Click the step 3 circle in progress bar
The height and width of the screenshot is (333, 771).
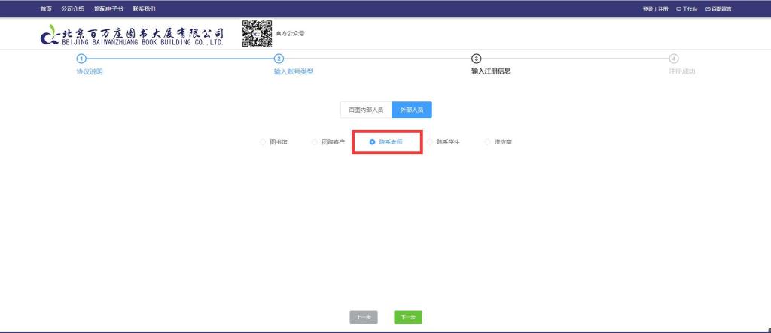tap(476, 59)
